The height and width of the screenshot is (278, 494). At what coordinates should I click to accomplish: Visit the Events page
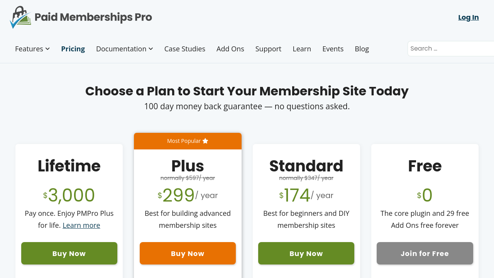coord(333,49)
